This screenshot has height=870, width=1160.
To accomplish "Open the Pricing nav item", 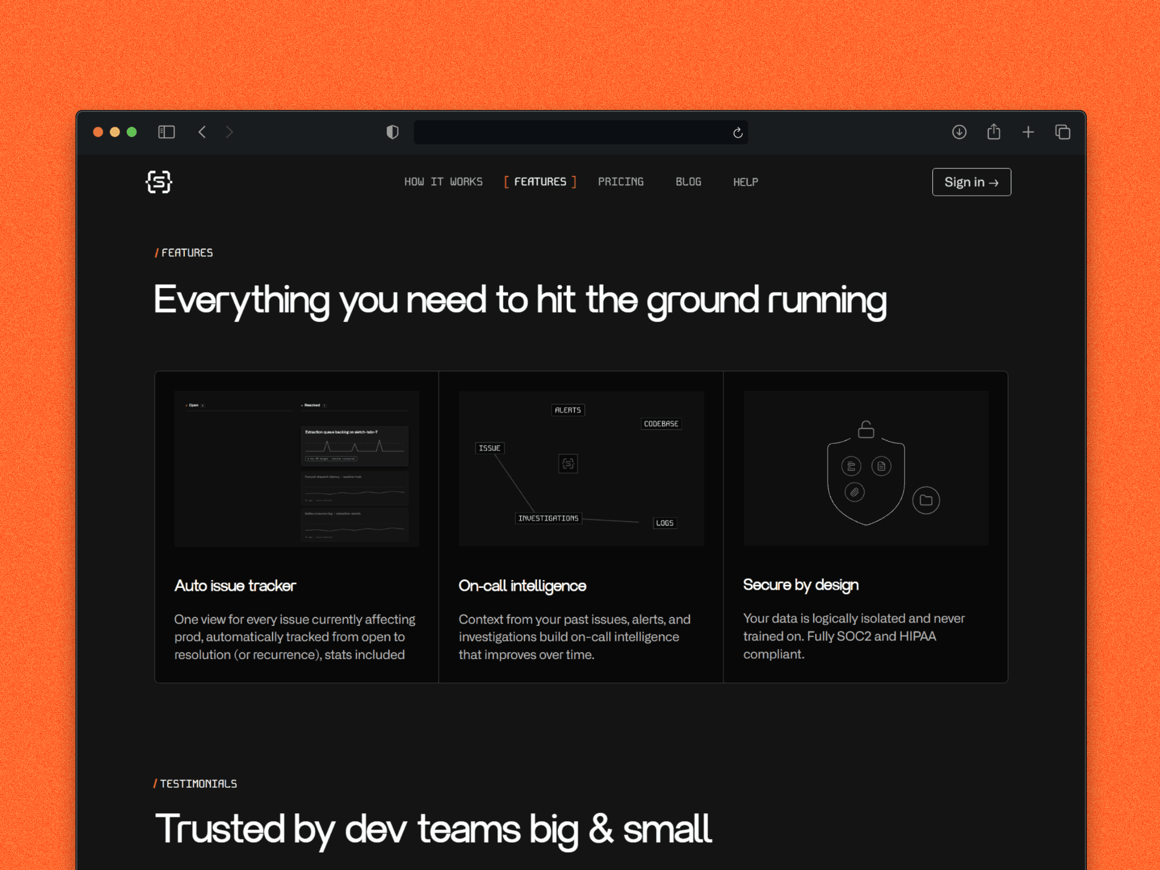I will (x=620, y=182).
